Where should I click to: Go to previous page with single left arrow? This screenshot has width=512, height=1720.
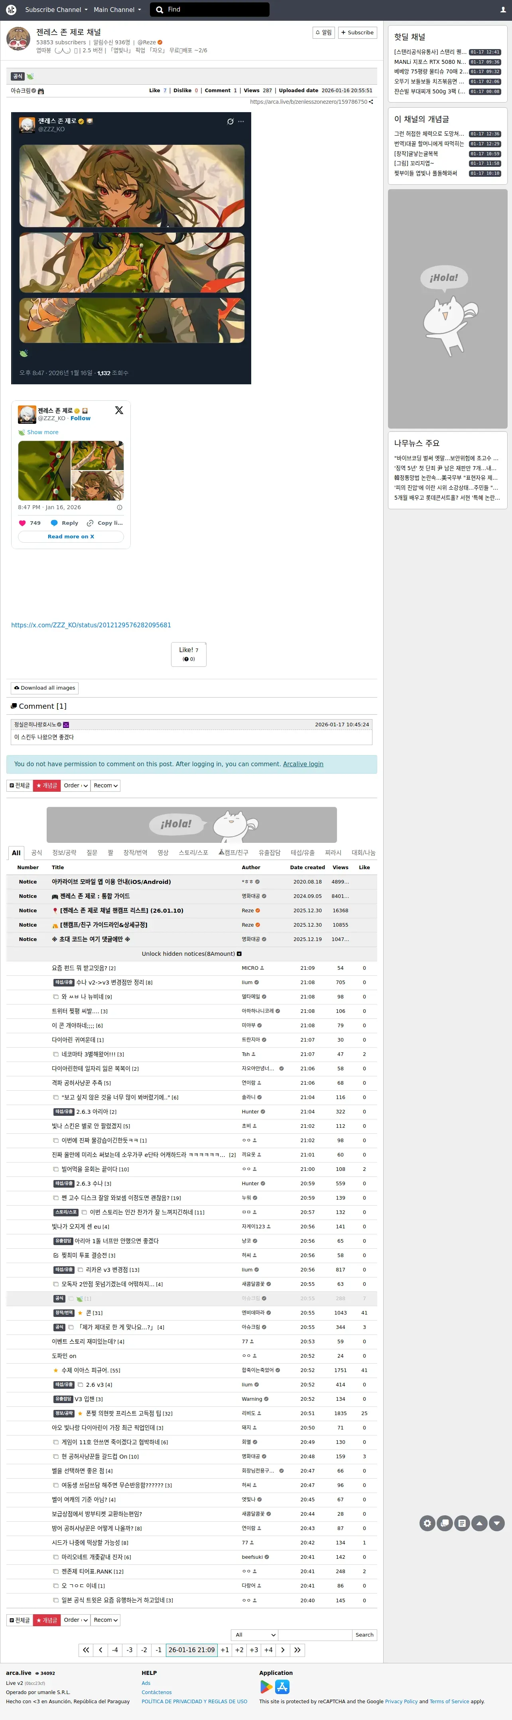[101, 1650]
